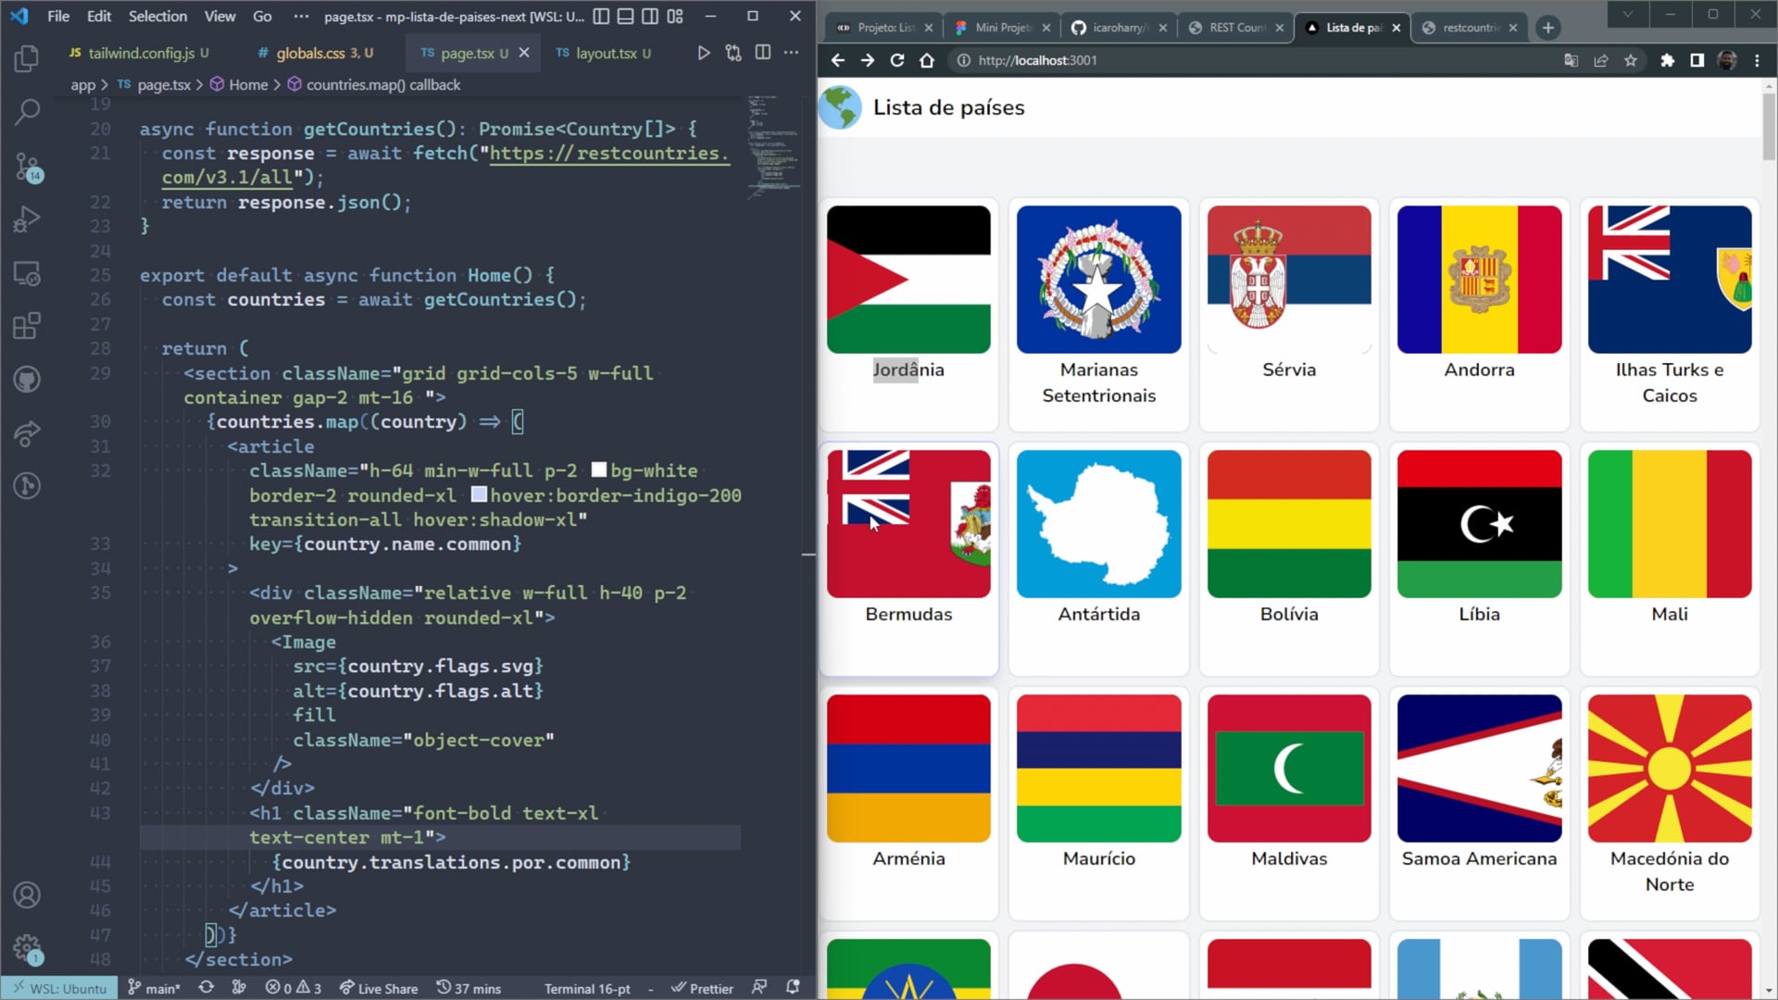
Task: Bookmark this page with the star icon
Action: [1631, 60]
